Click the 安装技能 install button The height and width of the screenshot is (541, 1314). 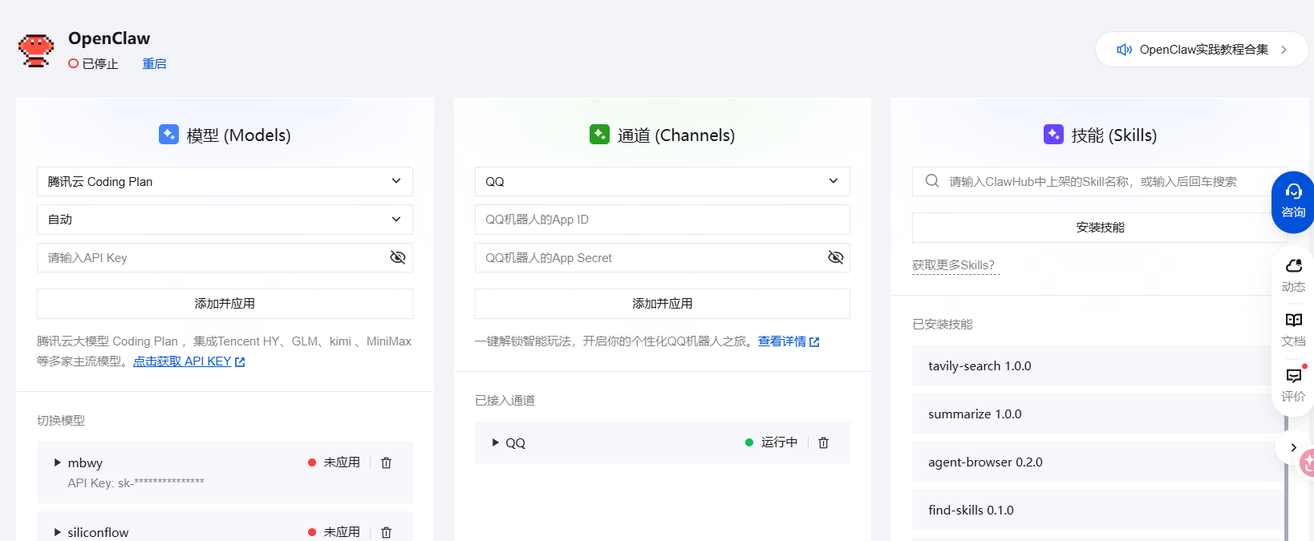pos(1100,228)
